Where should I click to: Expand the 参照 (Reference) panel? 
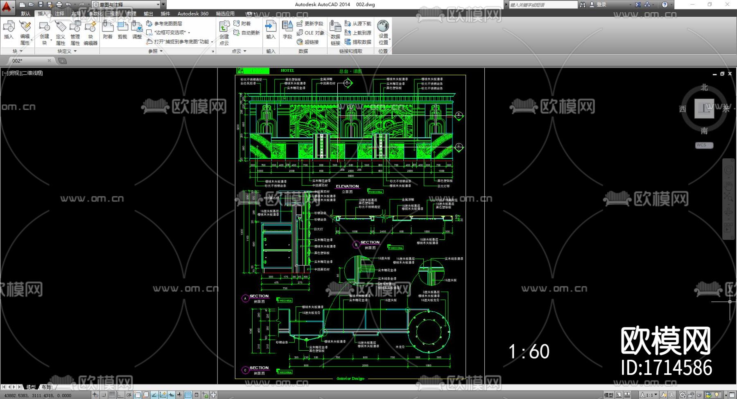point(155,51)
